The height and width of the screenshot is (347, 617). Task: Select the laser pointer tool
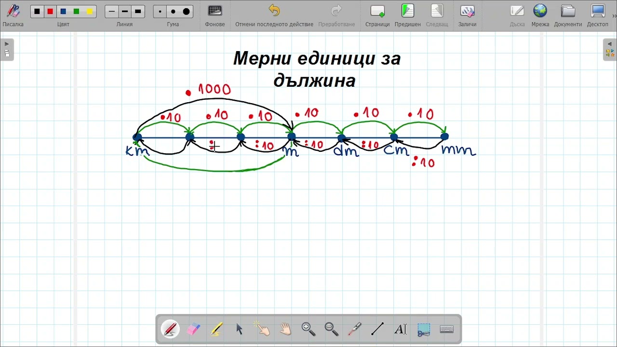pyautogui.click(x=355, y=329)
